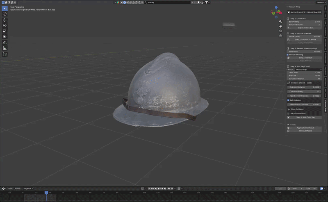Click the Cloth Mass field

click(x=304, y=73)
